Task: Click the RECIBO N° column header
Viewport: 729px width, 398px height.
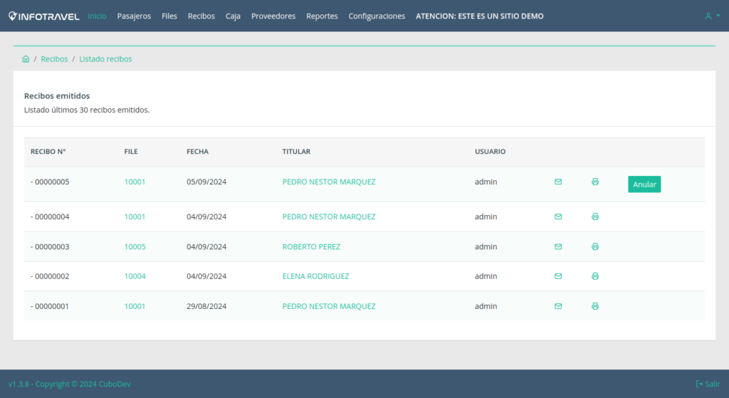Action: 48,152
